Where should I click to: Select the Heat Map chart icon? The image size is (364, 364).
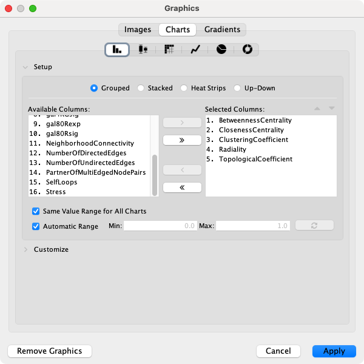pos(169,50)
